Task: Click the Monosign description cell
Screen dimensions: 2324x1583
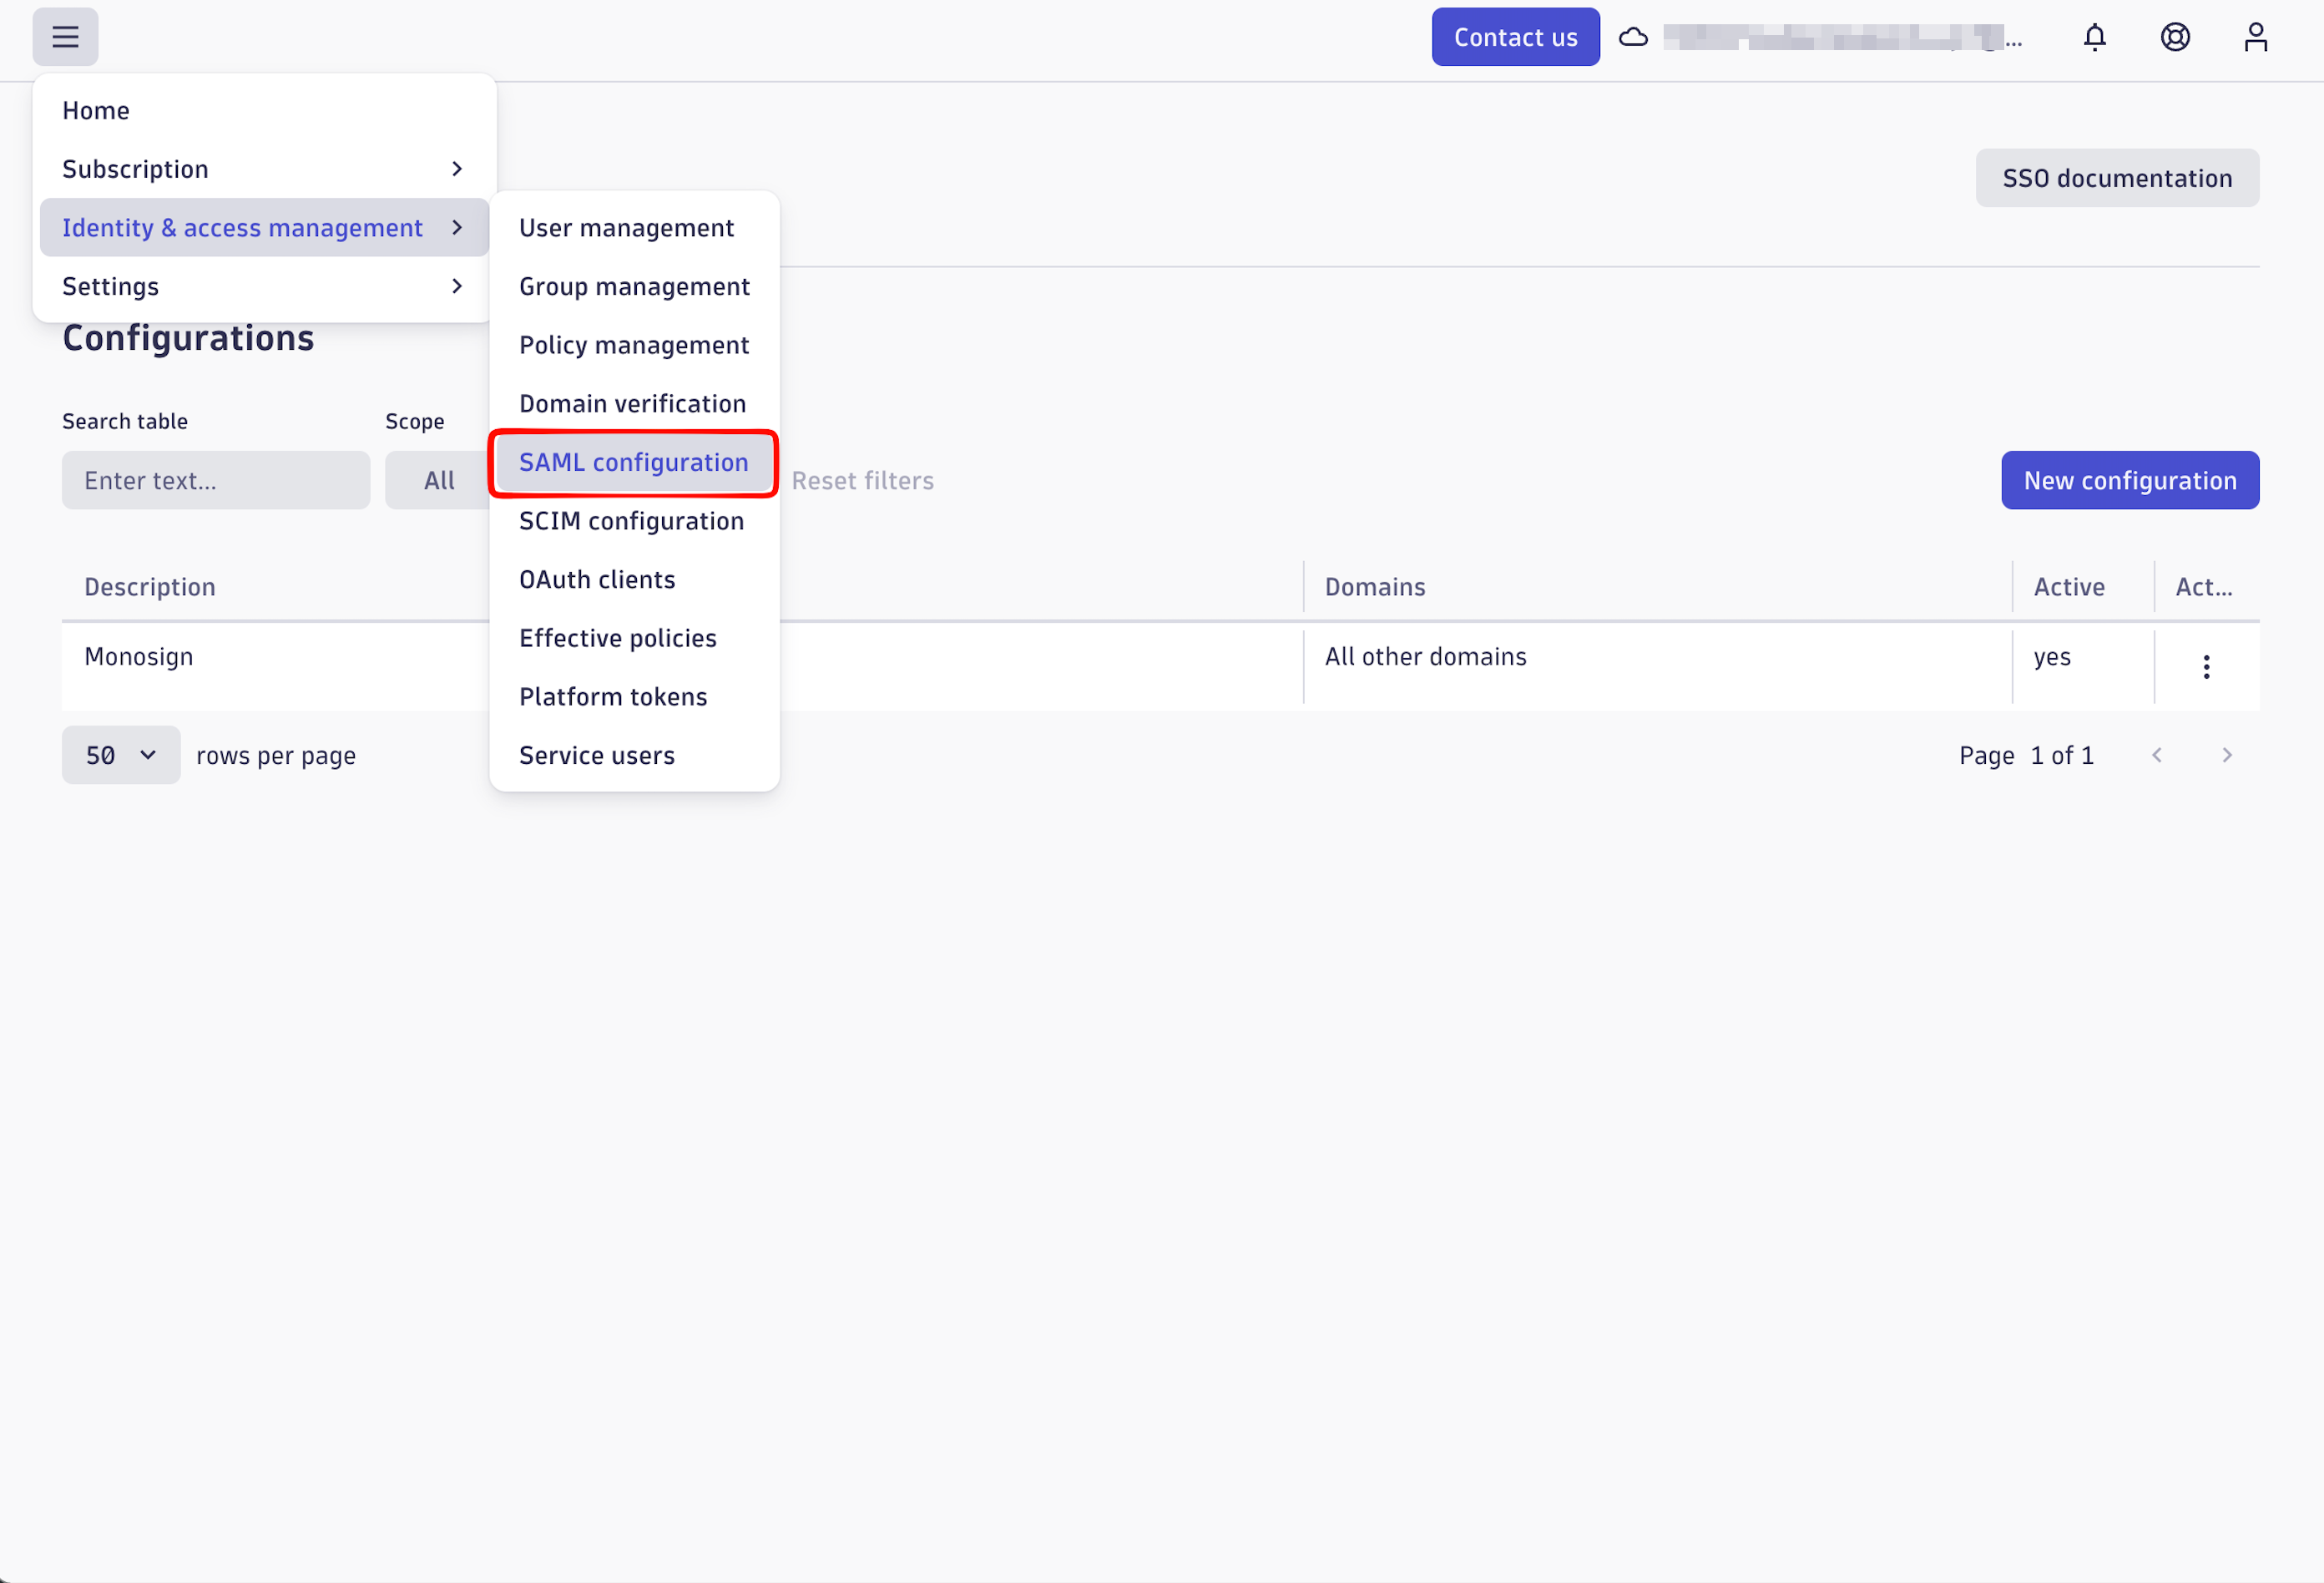Action: click(x=139, y=657)
